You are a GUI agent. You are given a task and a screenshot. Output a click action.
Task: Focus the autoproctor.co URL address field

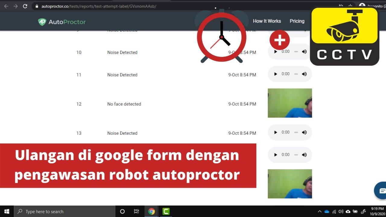pyautogui.click(x=99, y=6)
